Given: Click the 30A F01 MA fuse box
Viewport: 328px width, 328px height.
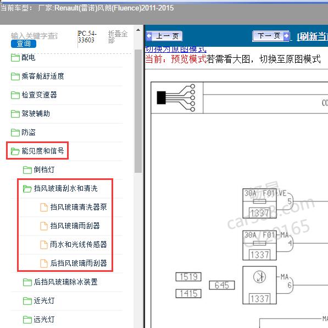Looking at the screenshot, I should pyautogui.click(x=259, y=245).
